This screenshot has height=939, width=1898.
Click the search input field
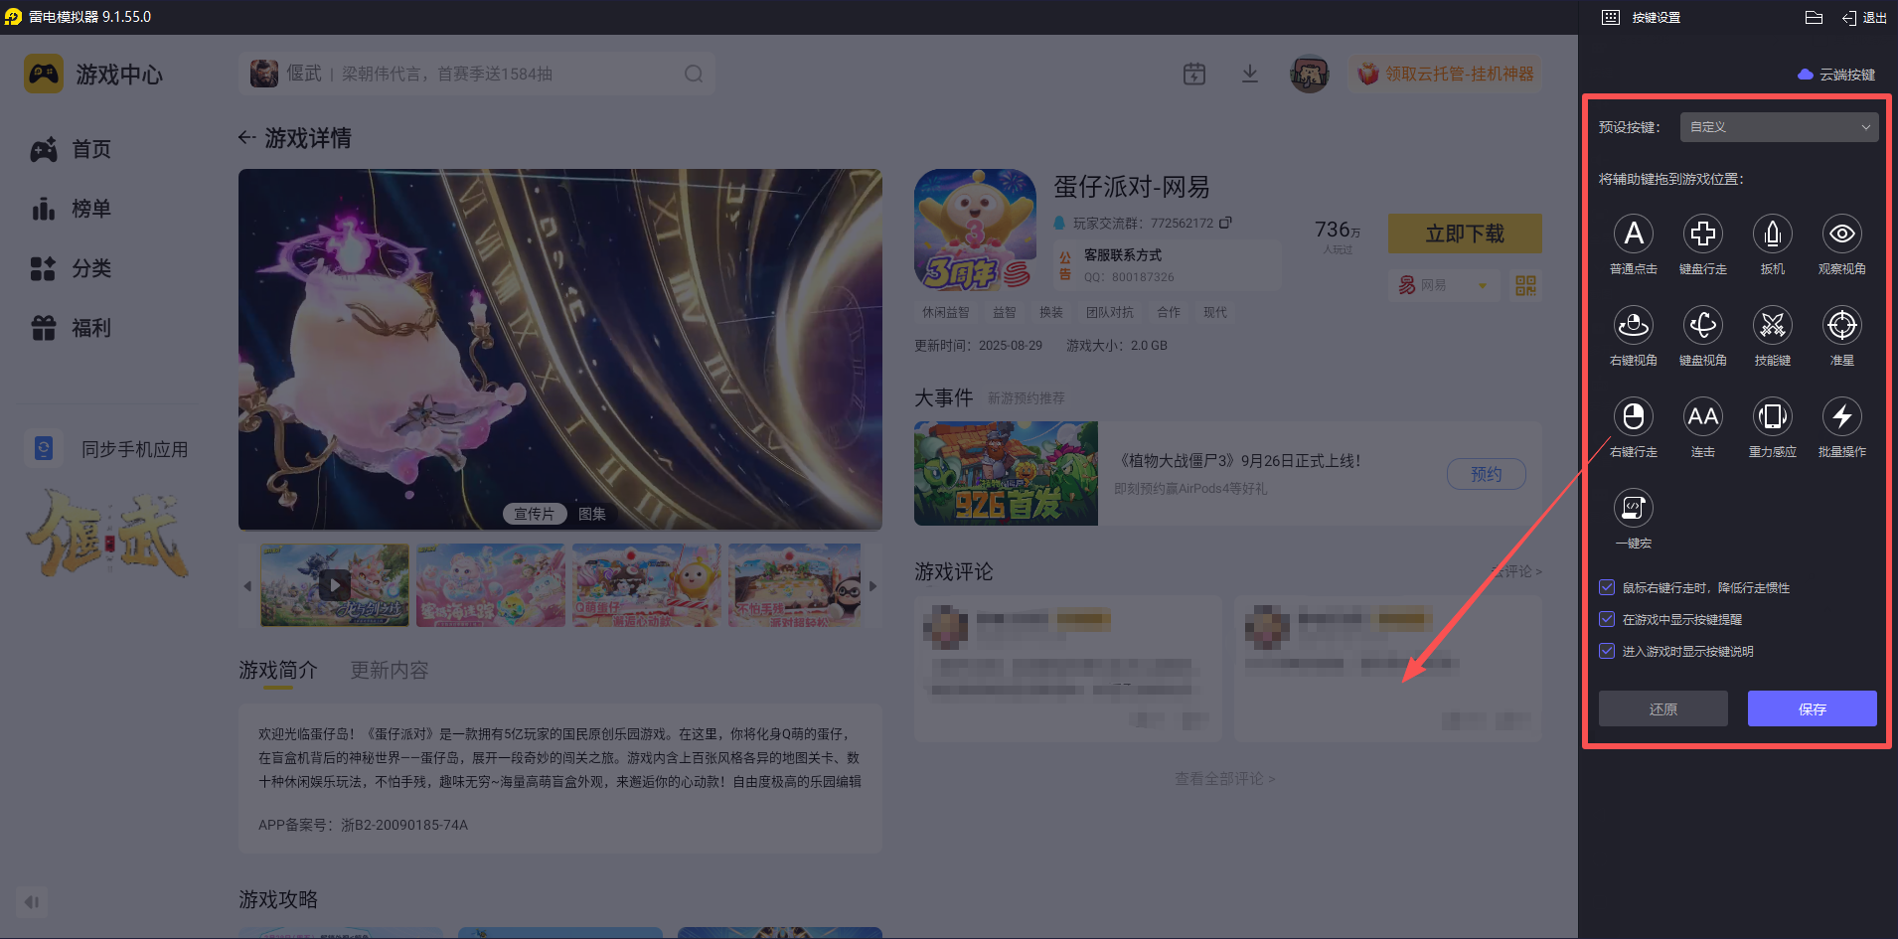pos(477,74)
